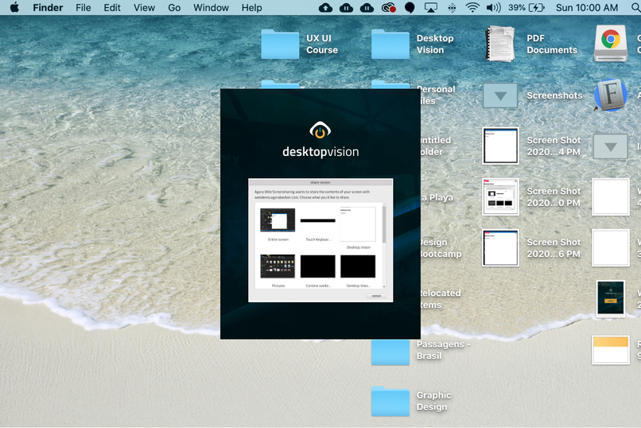Open the View menu
Image resolution: width=641 pixels, height=428 pixels.
[144, 8]
